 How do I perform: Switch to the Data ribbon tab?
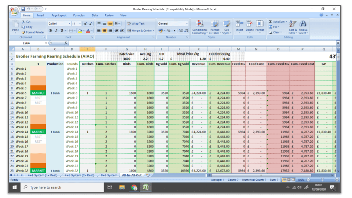(x=95, y=15)
